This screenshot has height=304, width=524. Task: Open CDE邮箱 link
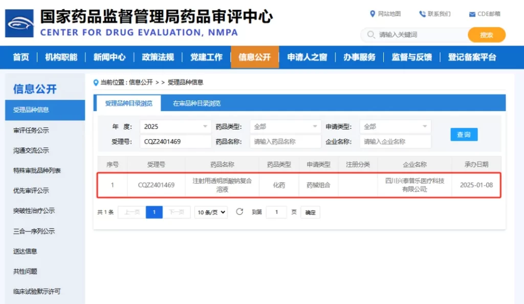[489, 14]
